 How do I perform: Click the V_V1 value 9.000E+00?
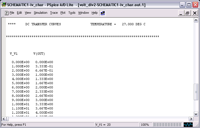(x=21, y=100)
